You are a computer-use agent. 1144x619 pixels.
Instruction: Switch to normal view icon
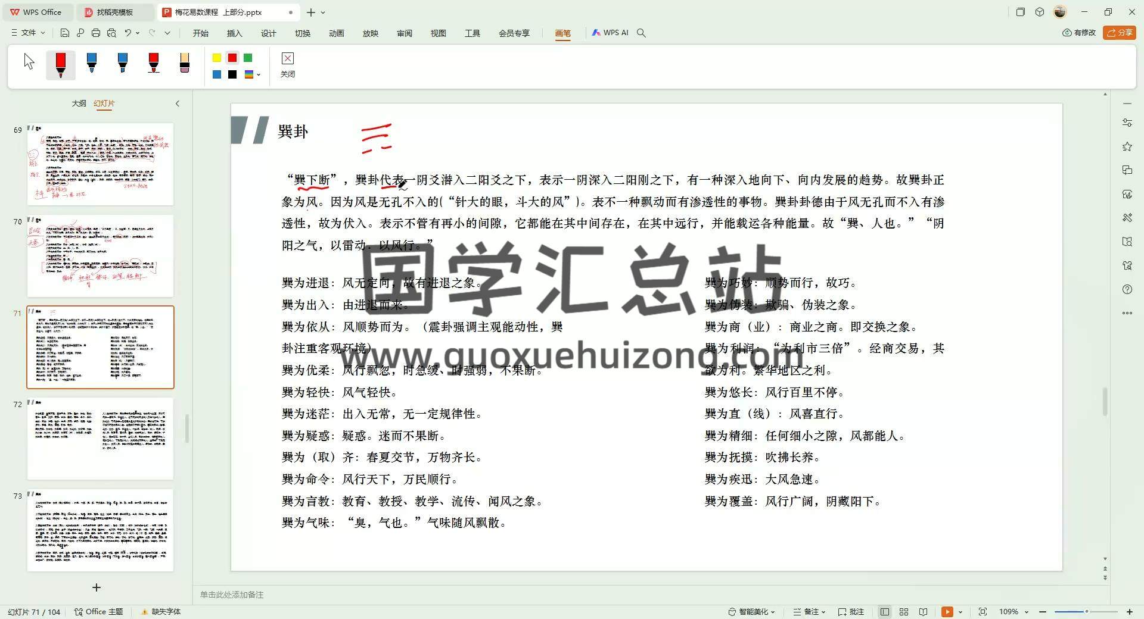point(885,612)
